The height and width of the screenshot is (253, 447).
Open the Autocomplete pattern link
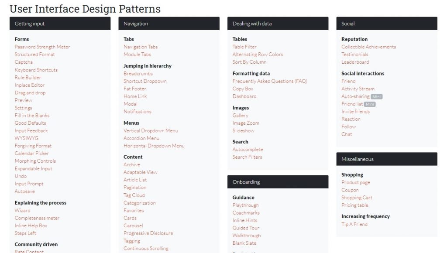tap(248, 149)
